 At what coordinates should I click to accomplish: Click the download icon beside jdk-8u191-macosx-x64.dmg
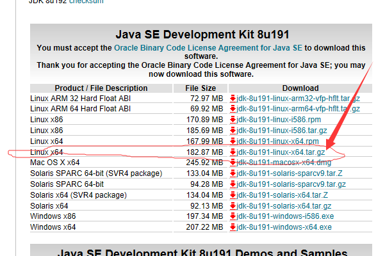coord(233,163)
